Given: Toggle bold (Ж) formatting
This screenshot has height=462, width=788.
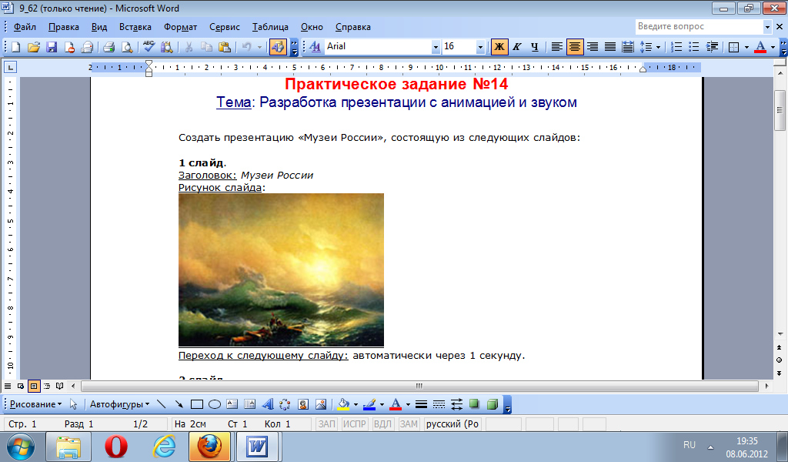Looking at the screenshot, I should 499,47.
